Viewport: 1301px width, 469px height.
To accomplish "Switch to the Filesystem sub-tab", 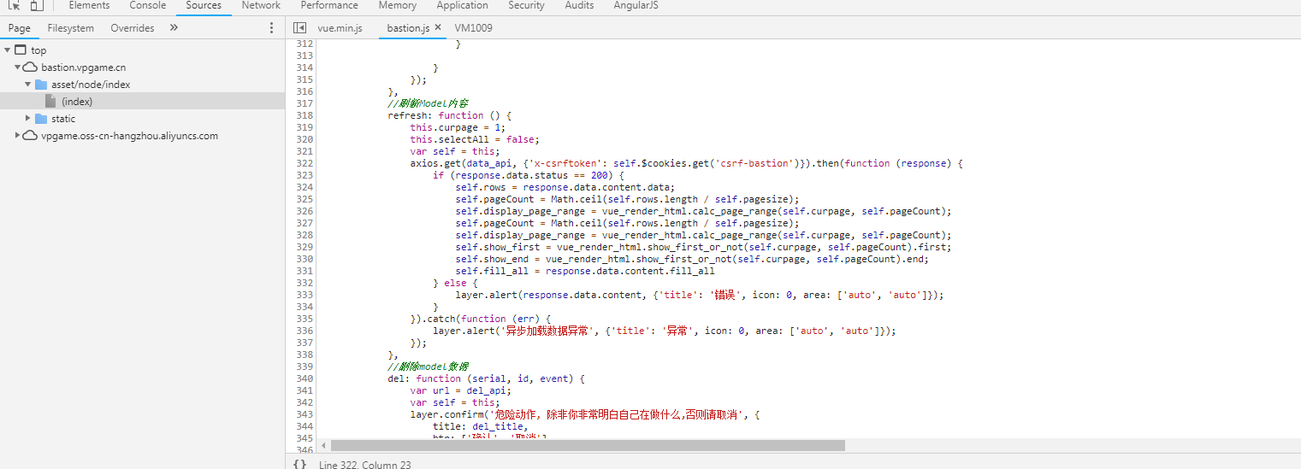I will click(x=71, y=28).
